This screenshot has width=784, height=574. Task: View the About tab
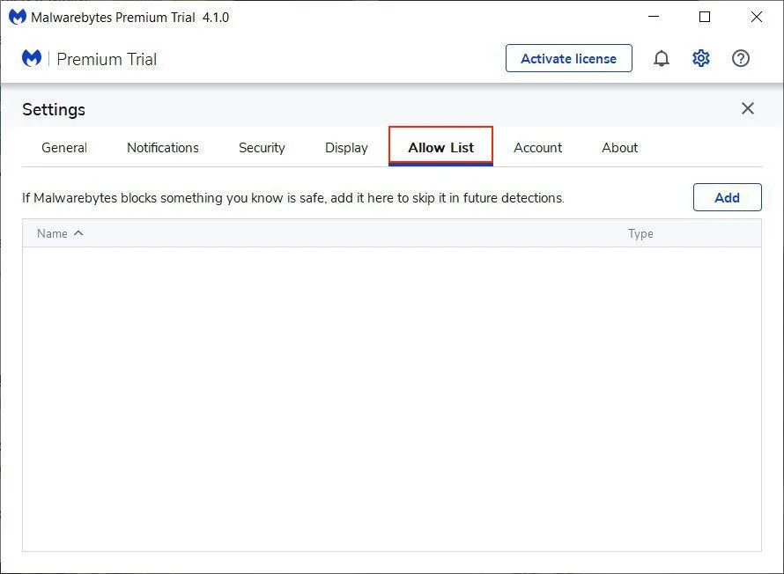619,148
